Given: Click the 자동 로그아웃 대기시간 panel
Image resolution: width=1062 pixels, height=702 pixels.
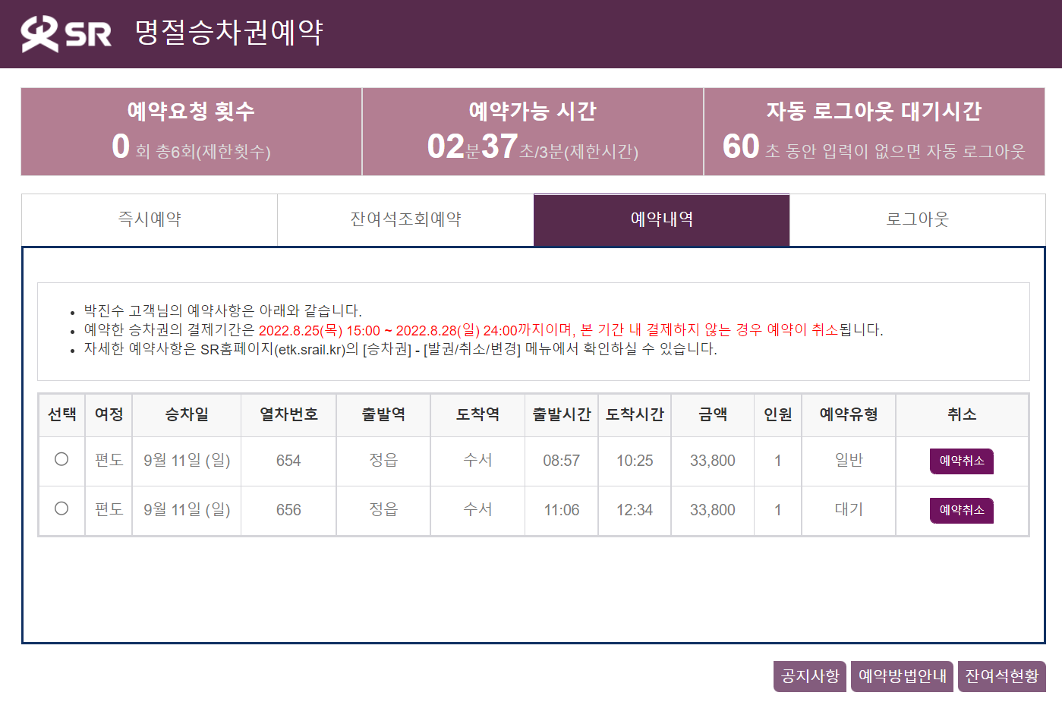Looking at the screenshot, I should tap(874, 132).
